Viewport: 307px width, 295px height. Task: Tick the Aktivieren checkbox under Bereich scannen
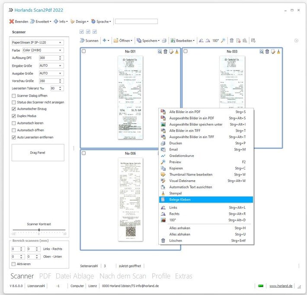(13, 264)
